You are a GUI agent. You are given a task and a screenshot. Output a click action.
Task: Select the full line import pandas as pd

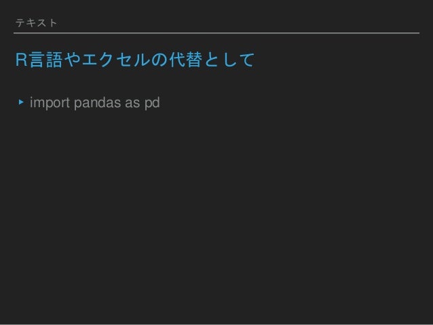[95, 102]
